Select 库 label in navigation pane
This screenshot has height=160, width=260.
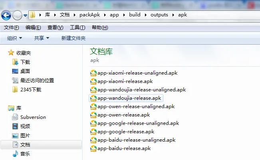[x=19, y=108]
